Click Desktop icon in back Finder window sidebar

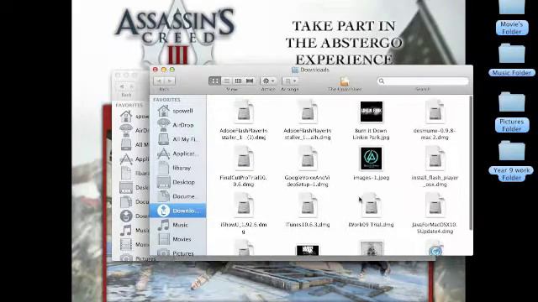[126, 188]
